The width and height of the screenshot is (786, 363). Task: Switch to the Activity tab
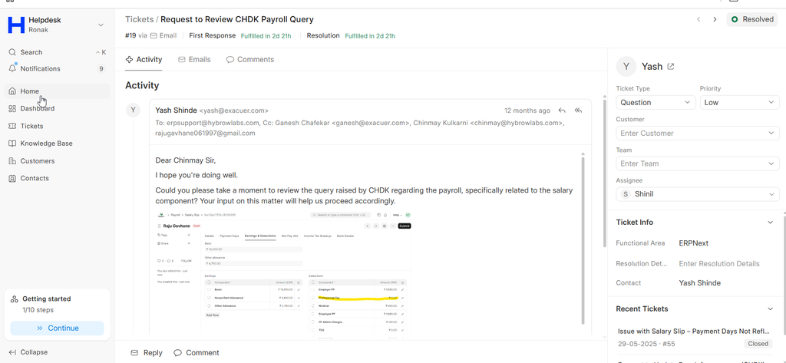(x=144, y=60)
